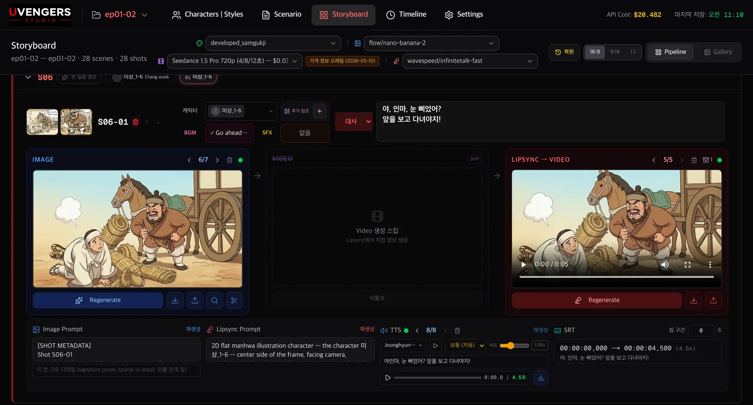Open flow/nano-banana-2 image model dropdown
The width and height of the screenshot is (753, 405).
tap(431, 43)
